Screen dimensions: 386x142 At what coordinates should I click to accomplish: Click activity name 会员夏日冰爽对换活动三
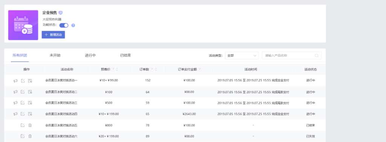point(61,103)
